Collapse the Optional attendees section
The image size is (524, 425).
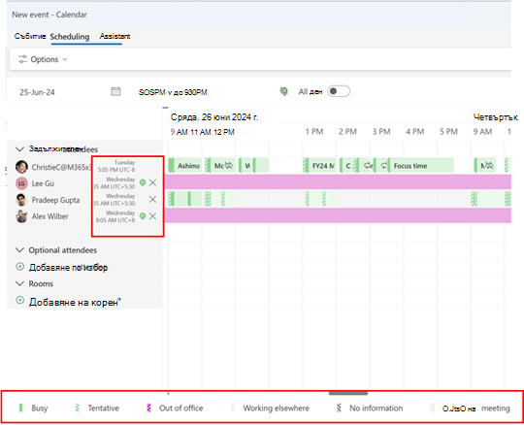click(19, 250)
